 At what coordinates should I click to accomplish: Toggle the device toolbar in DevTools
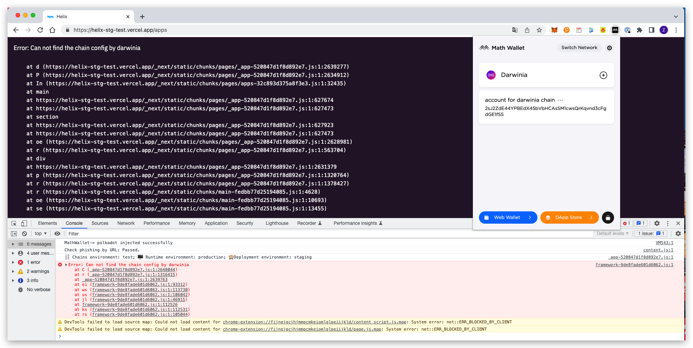point(24,223)
